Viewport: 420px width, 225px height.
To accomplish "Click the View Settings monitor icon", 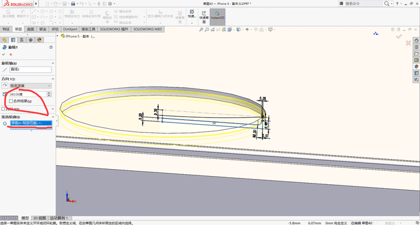I will coord(270,30).
